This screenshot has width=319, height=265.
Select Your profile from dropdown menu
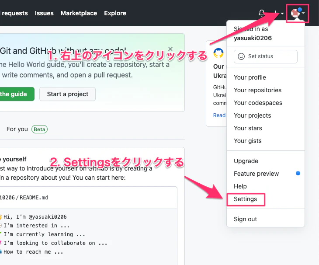point(250,77)
